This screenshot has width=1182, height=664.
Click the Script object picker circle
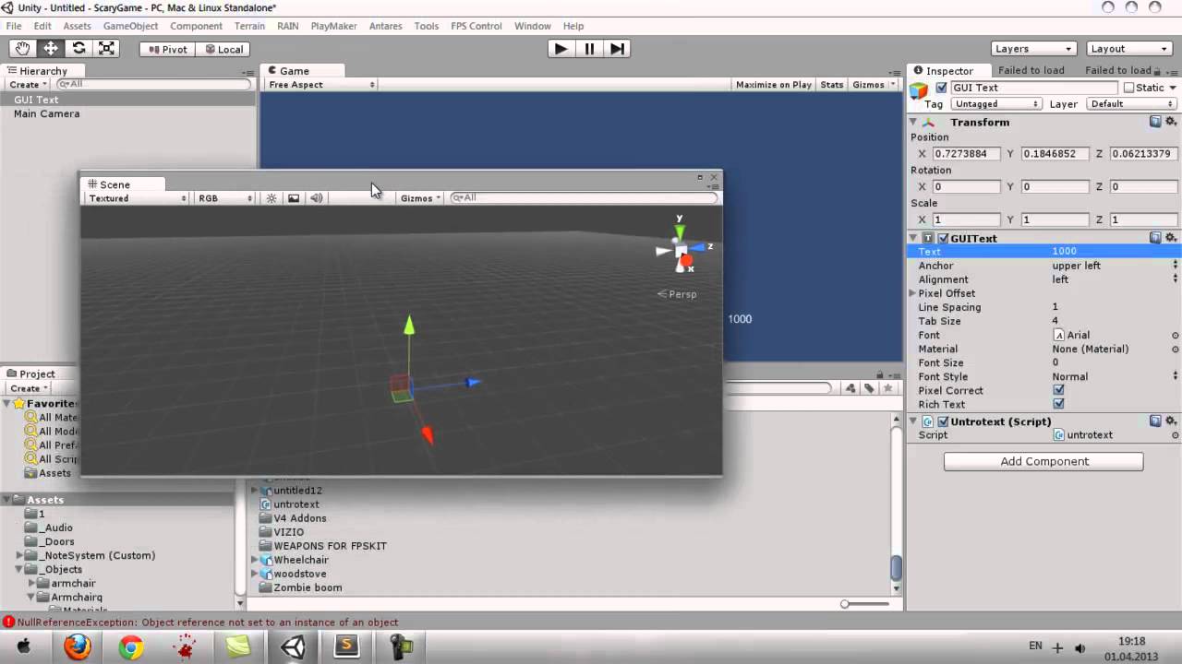(x=1176, y=435)
